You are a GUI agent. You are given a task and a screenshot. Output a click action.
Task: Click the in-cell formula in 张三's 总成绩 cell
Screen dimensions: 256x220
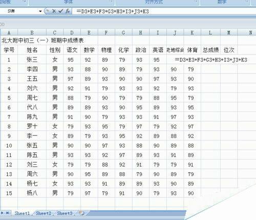click(211, 59)
